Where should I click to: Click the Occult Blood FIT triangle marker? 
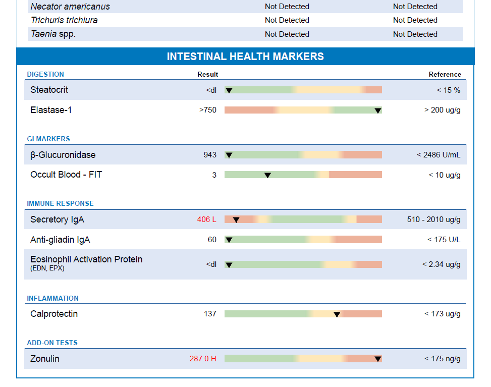[267, 175]
